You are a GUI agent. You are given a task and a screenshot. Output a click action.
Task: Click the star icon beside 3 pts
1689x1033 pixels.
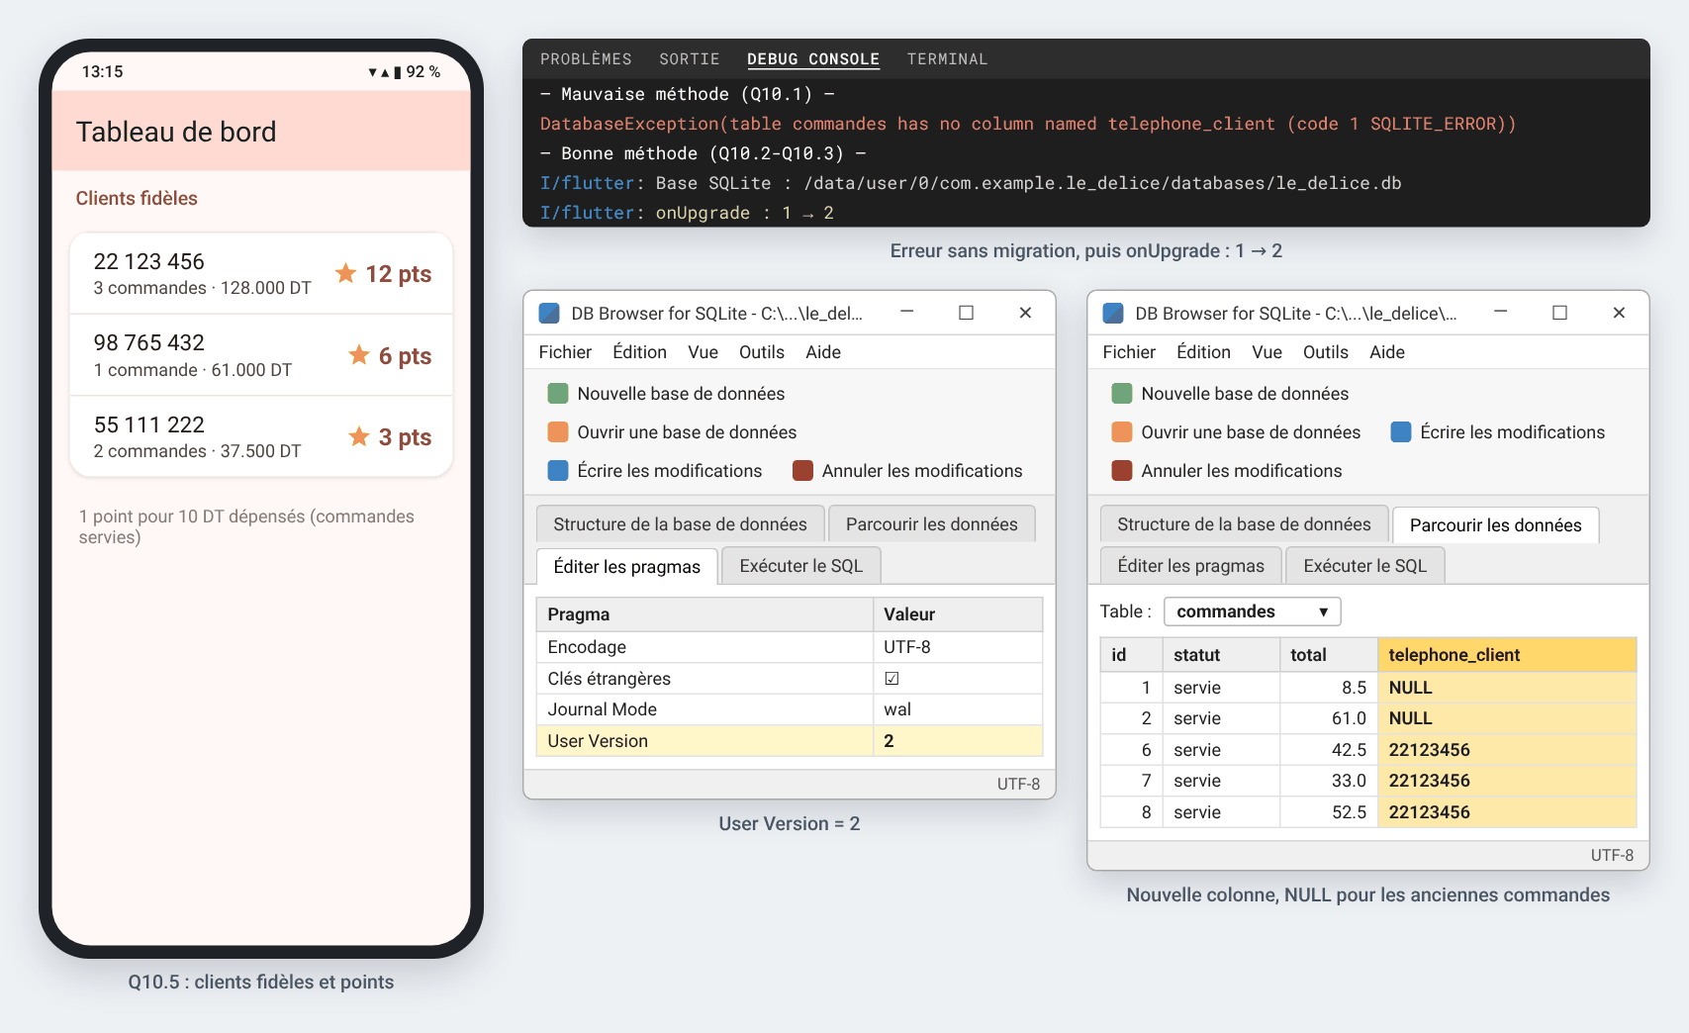[x=359, y=436]
